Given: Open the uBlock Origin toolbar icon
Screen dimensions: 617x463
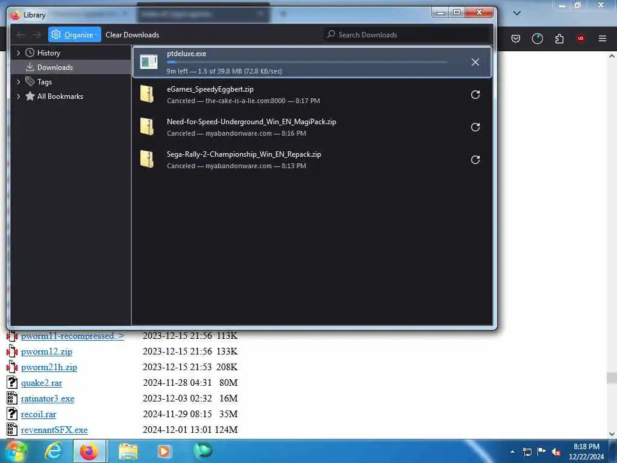Looking at the screenshot, I should [580, 39].
